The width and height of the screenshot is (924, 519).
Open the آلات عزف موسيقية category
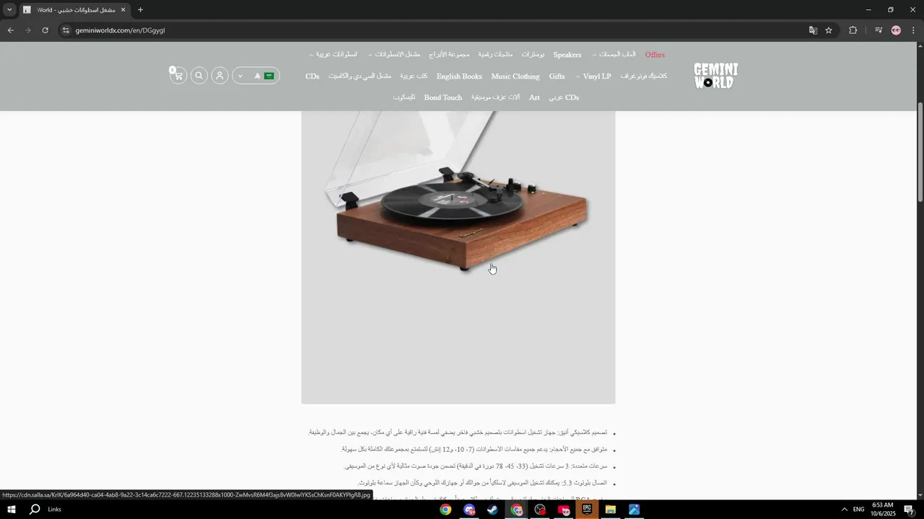click(495, 97)
